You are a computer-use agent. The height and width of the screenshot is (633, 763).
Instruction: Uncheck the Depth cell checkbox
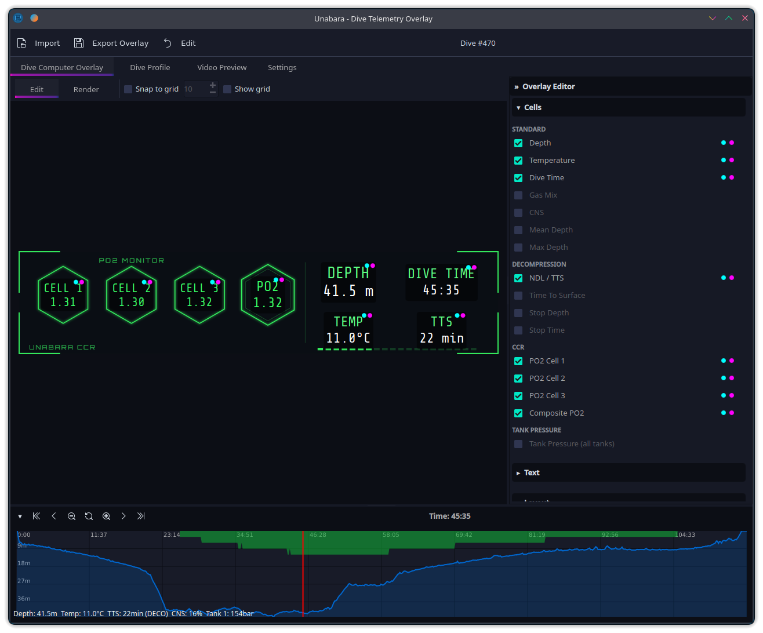coord(518,143)
